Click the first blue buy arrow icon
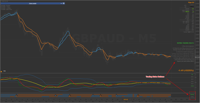Image resolution: width=200 pixels, height=103 pixels. (x=55, y=95)
